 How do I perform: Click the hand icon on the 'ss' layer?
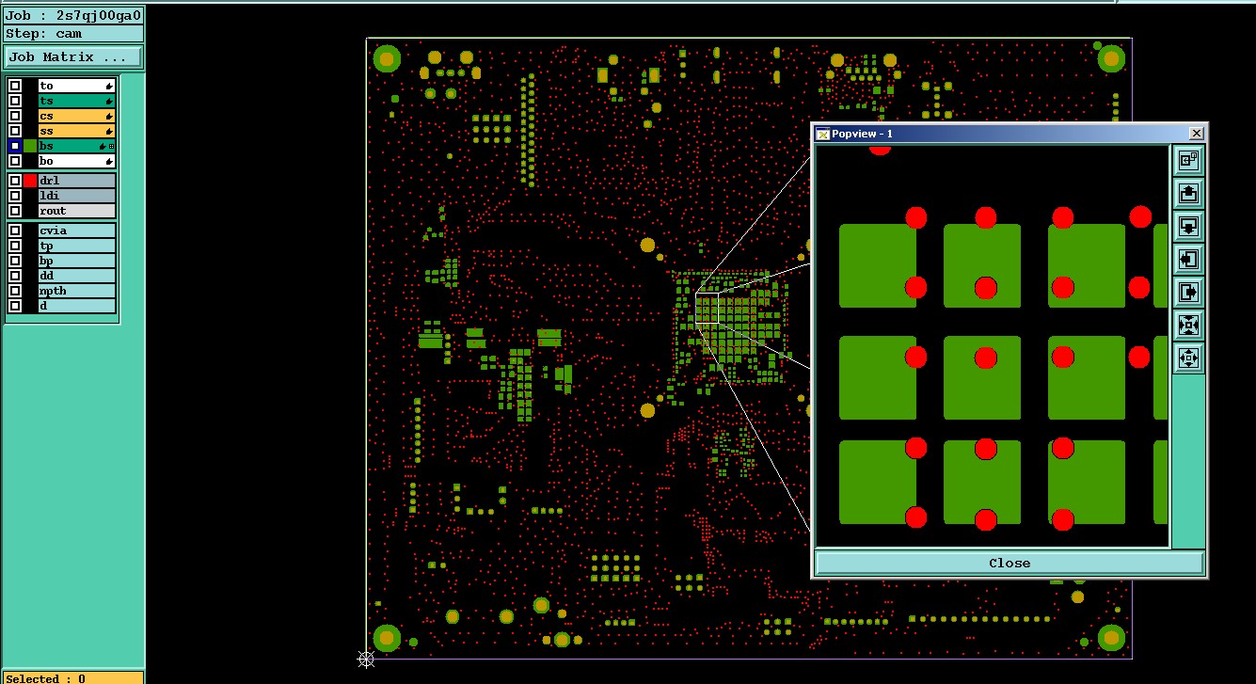(109, 131)
